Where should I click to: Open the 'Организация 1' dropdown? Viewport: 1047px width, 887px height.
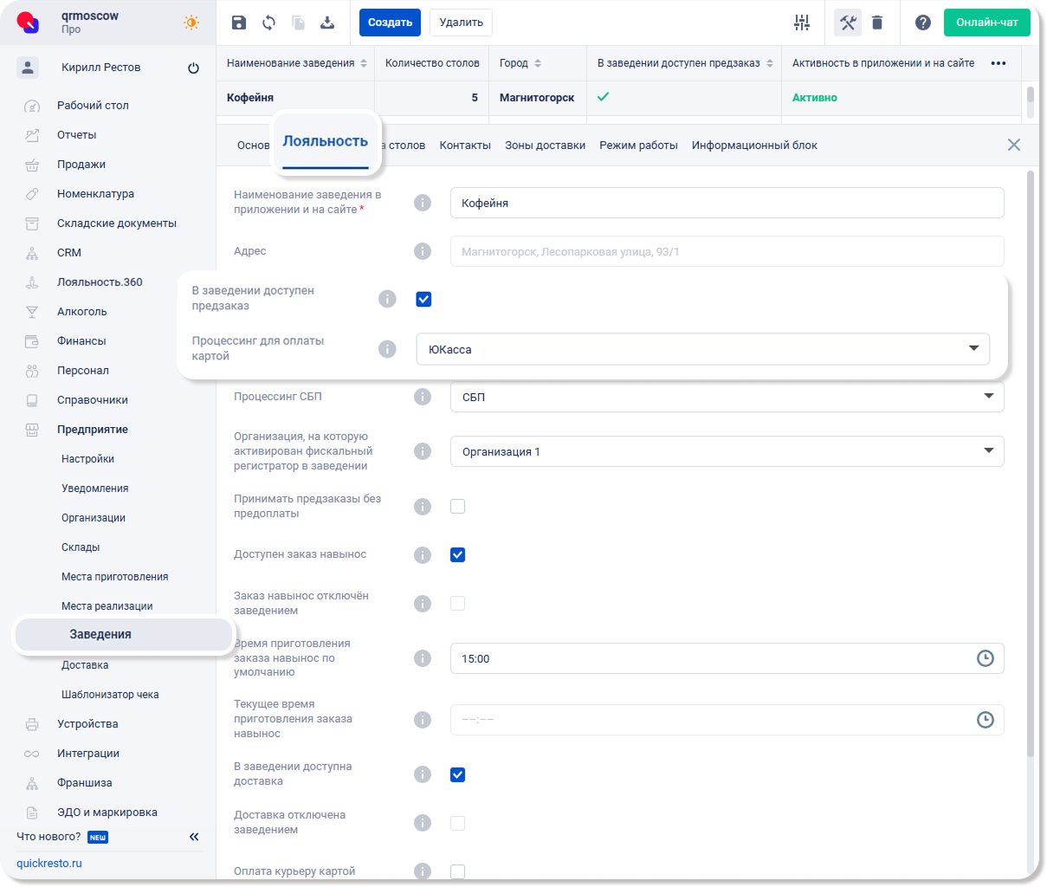pyautogui.click(x=727, y=451)
